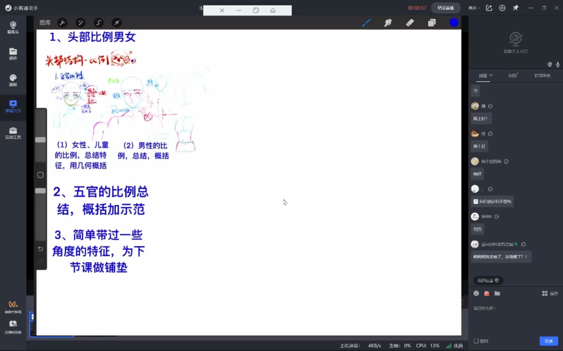Select the S-shaped selection tool
This screenshot has width=563, height=351.
pyautogui.click(x=98, y=22)
